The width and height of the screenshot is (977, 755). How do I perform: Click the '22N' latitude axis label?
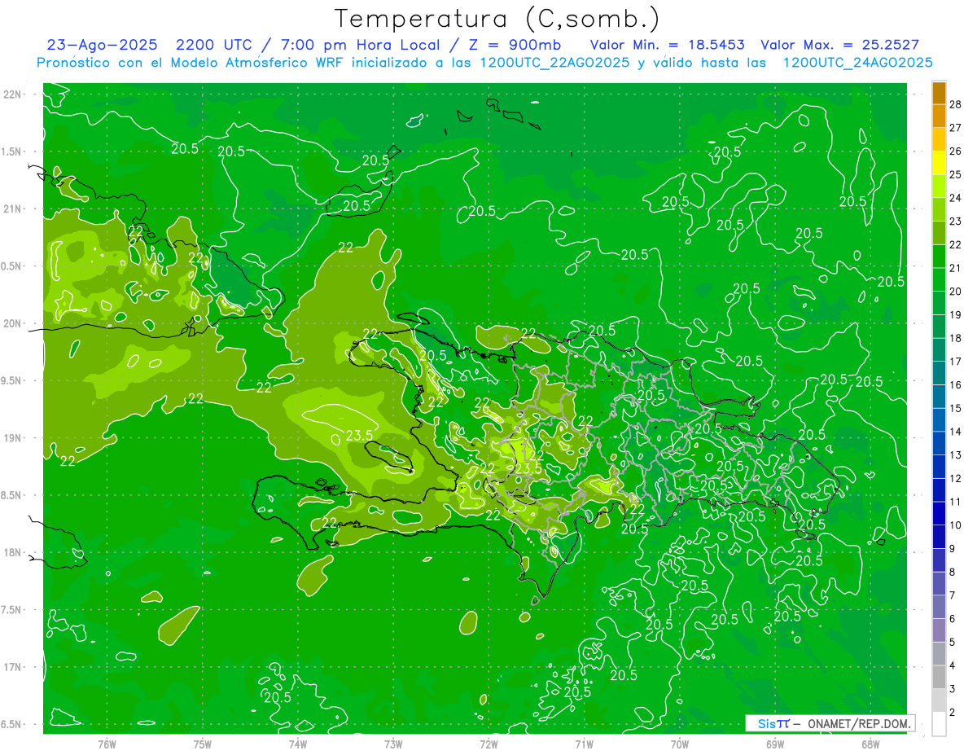pos(13,94)
